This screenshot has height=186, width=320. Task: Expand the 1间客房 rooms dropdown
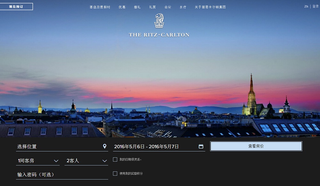pos(38,161)
